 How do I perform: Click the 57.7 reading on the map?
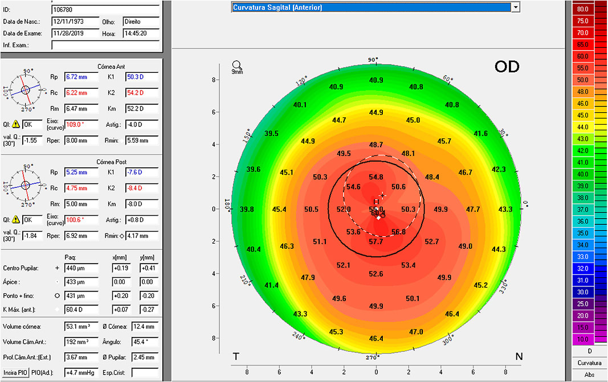pyautogui.click(x=376, y=242)
